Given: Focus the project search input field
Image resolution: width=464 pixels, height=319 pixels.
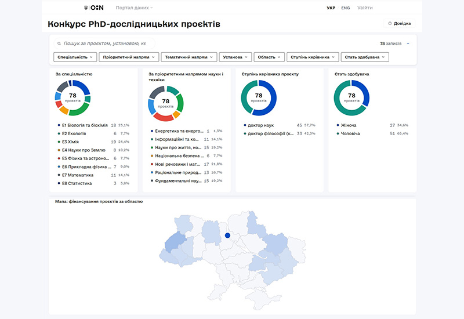Looking at the screenshot, I should click(x=104, y=43).
